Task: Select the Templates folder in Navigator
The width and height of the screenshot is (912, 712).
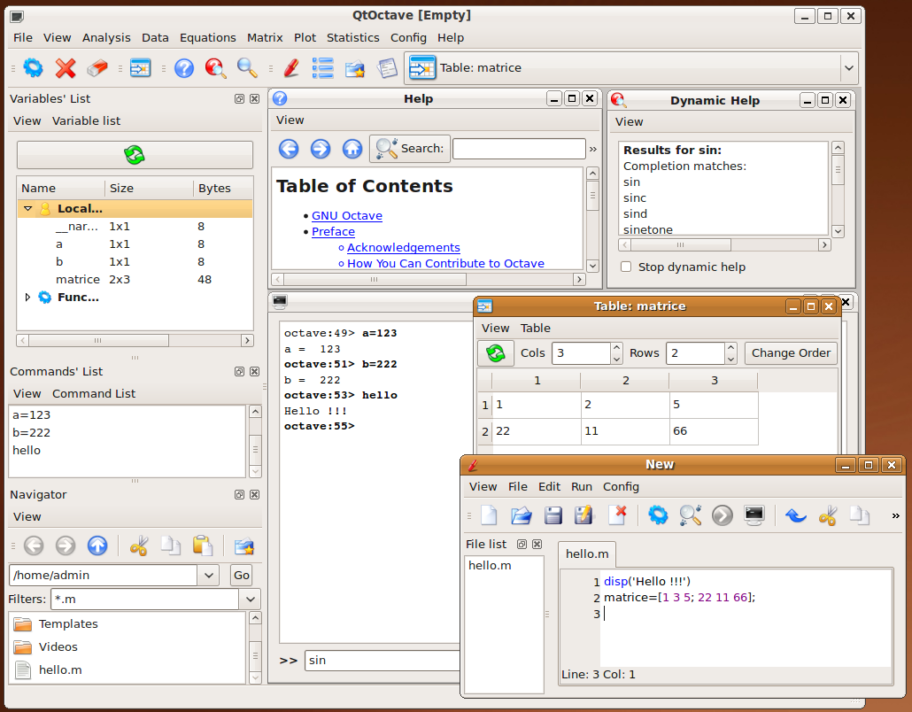Action: [68, 624]
